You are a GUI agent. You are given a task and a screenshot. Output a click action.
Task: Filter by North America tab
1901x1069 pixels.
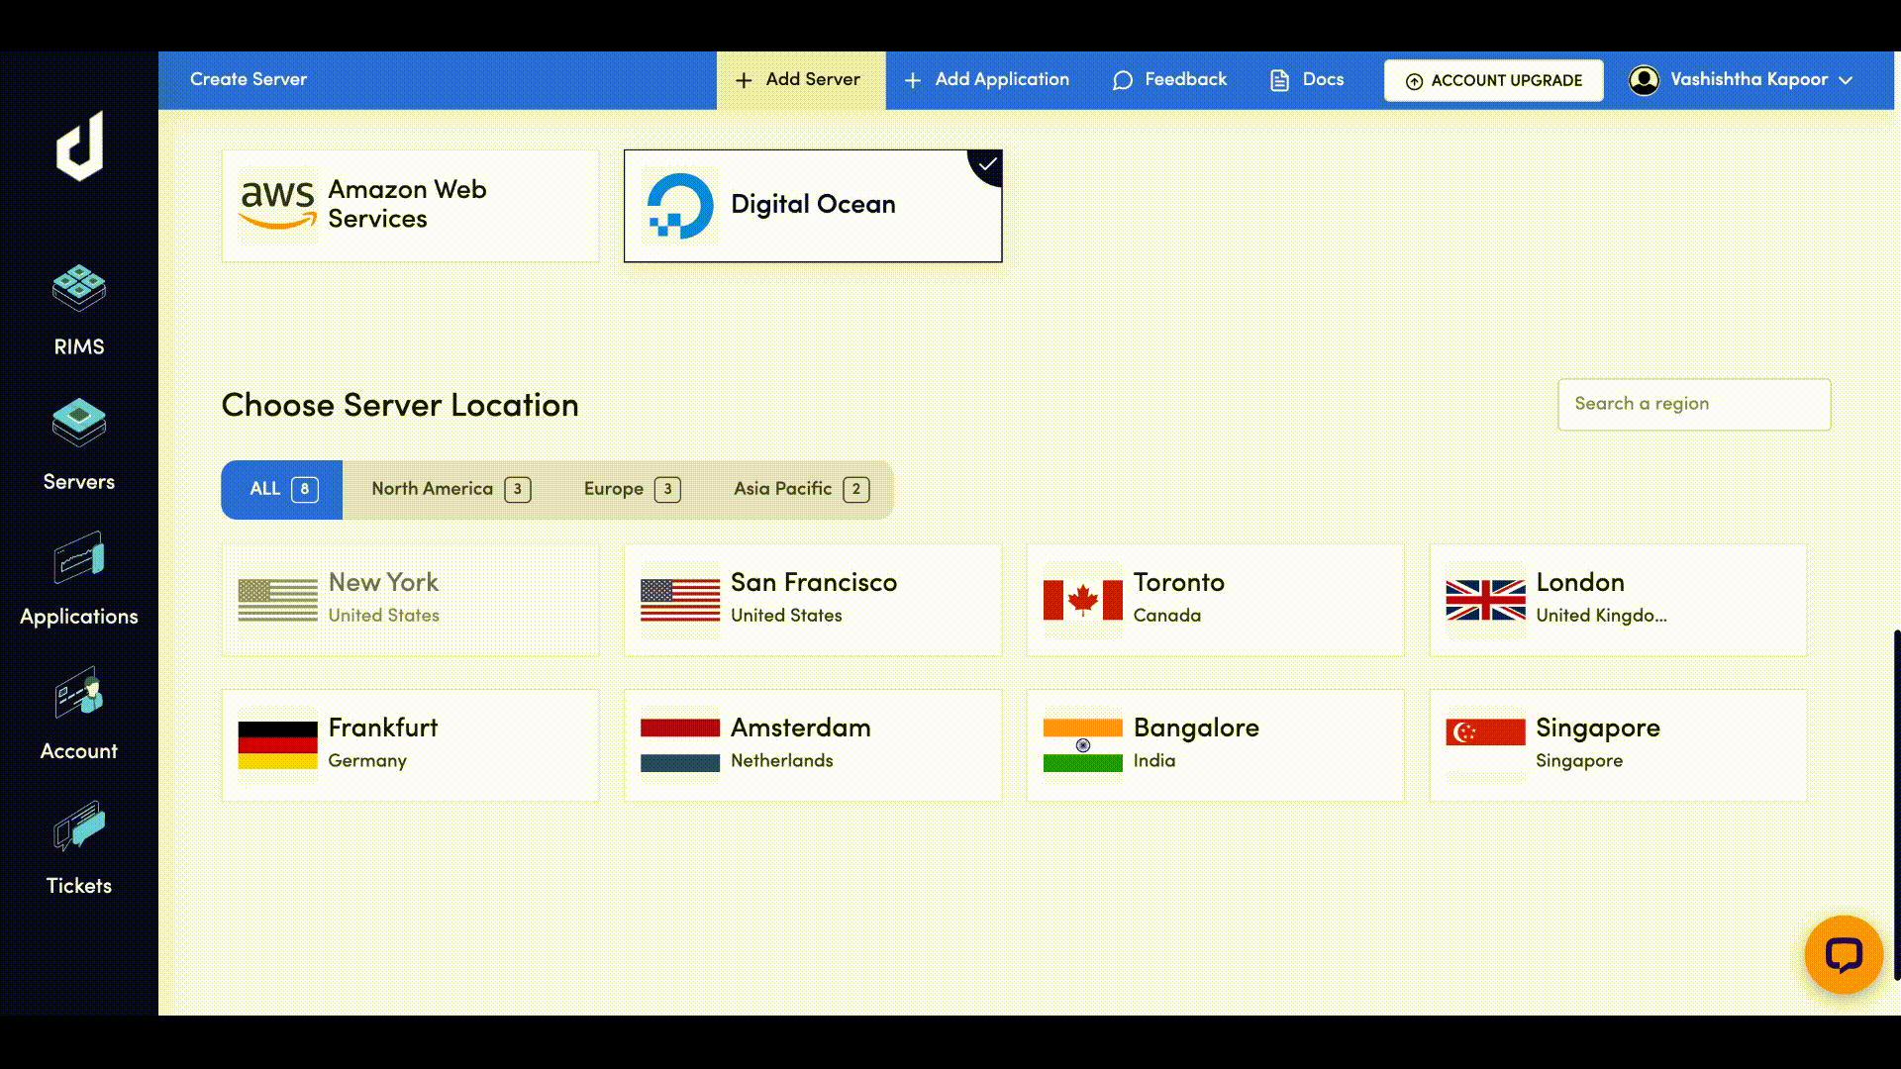[x=451, y=489]
